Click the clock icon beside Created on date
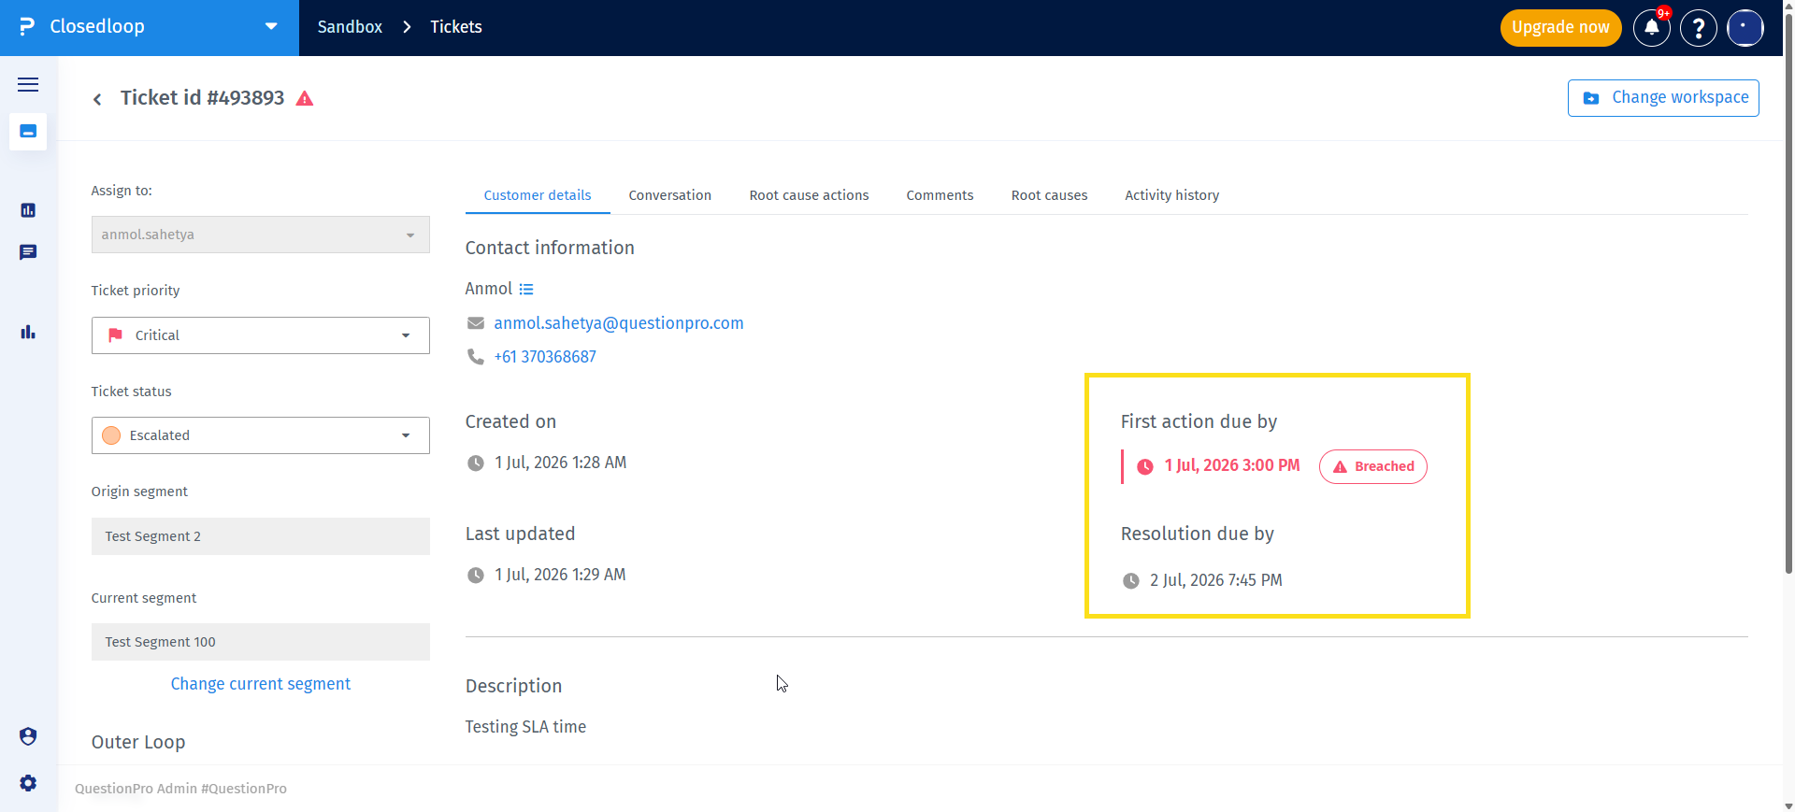 (476, 463)
